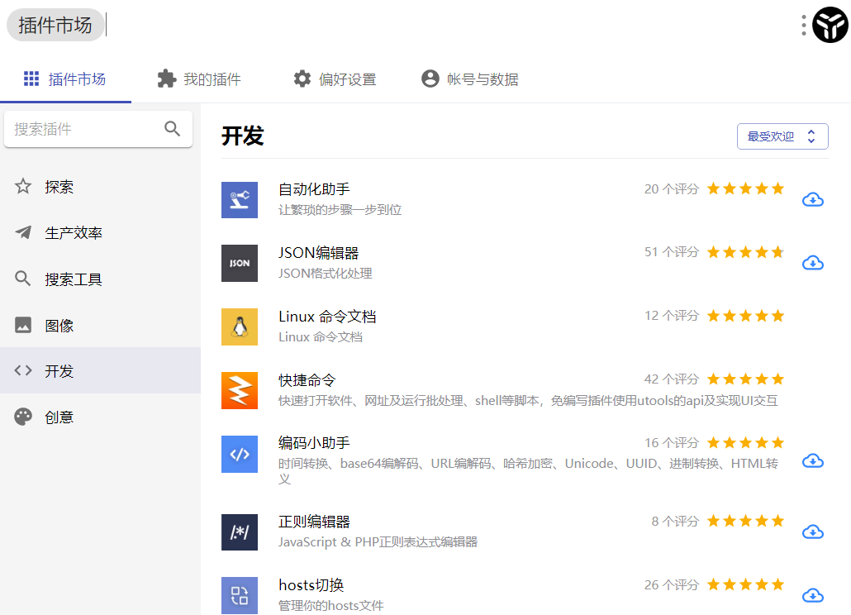Screen dimensions: 851x615
Task: Open the 帐号与数据 tab
Action: click(470, 79)
